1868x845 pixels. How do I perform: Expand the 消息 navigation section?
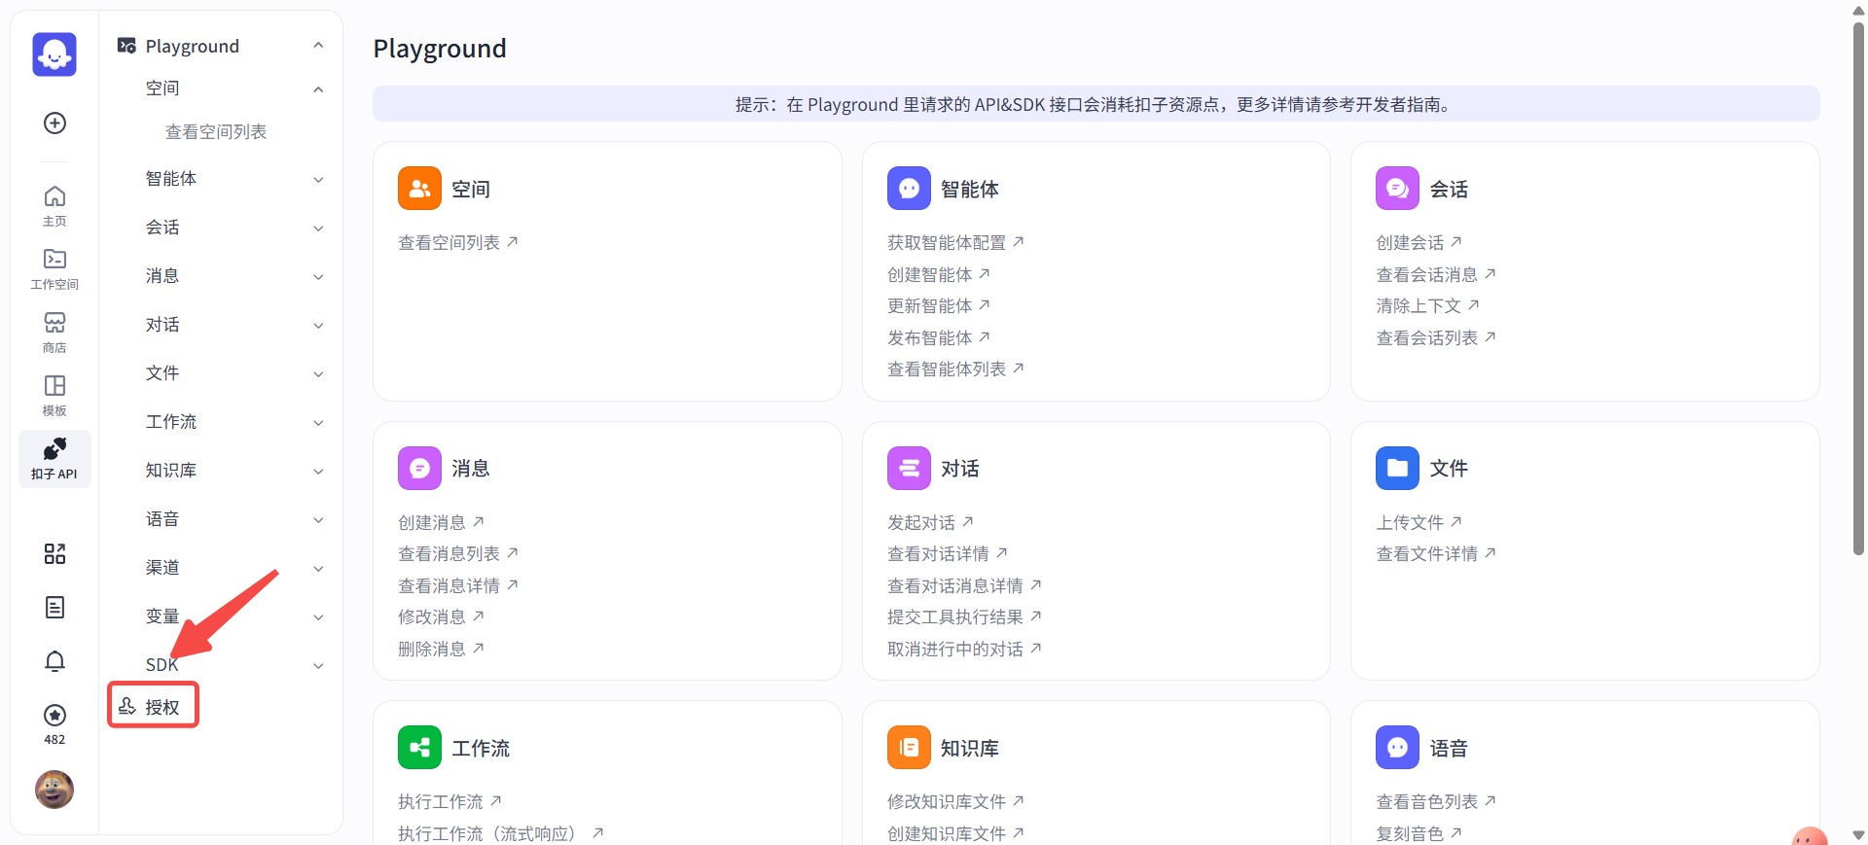click(318, 277)
